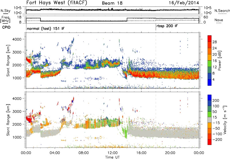
Task: Click the 'Time UT' axis label
Action: (112, 157)
